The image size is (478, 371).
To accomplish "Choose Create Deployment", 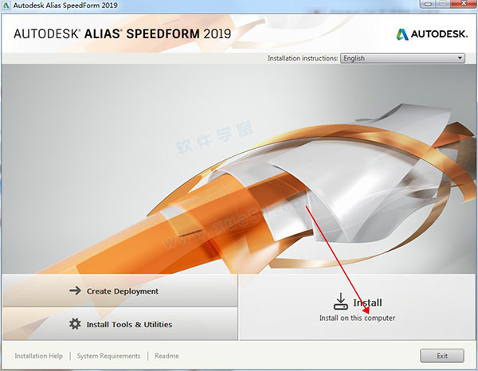I will tap(120, 291).
